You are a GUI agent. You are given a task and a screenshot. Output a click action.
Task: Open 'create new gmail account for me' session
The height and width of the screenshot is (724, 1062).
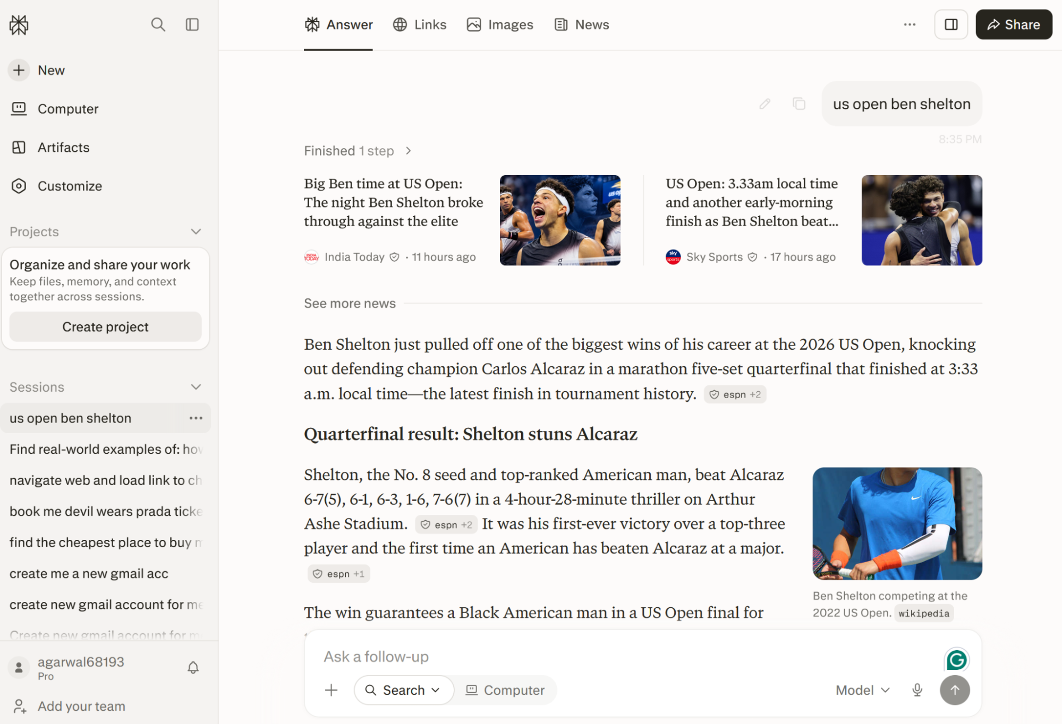point(105,605)
